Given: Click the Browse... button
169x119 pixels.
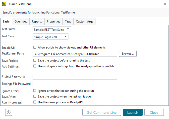Looking at the screenshot, I should [128, 54].
